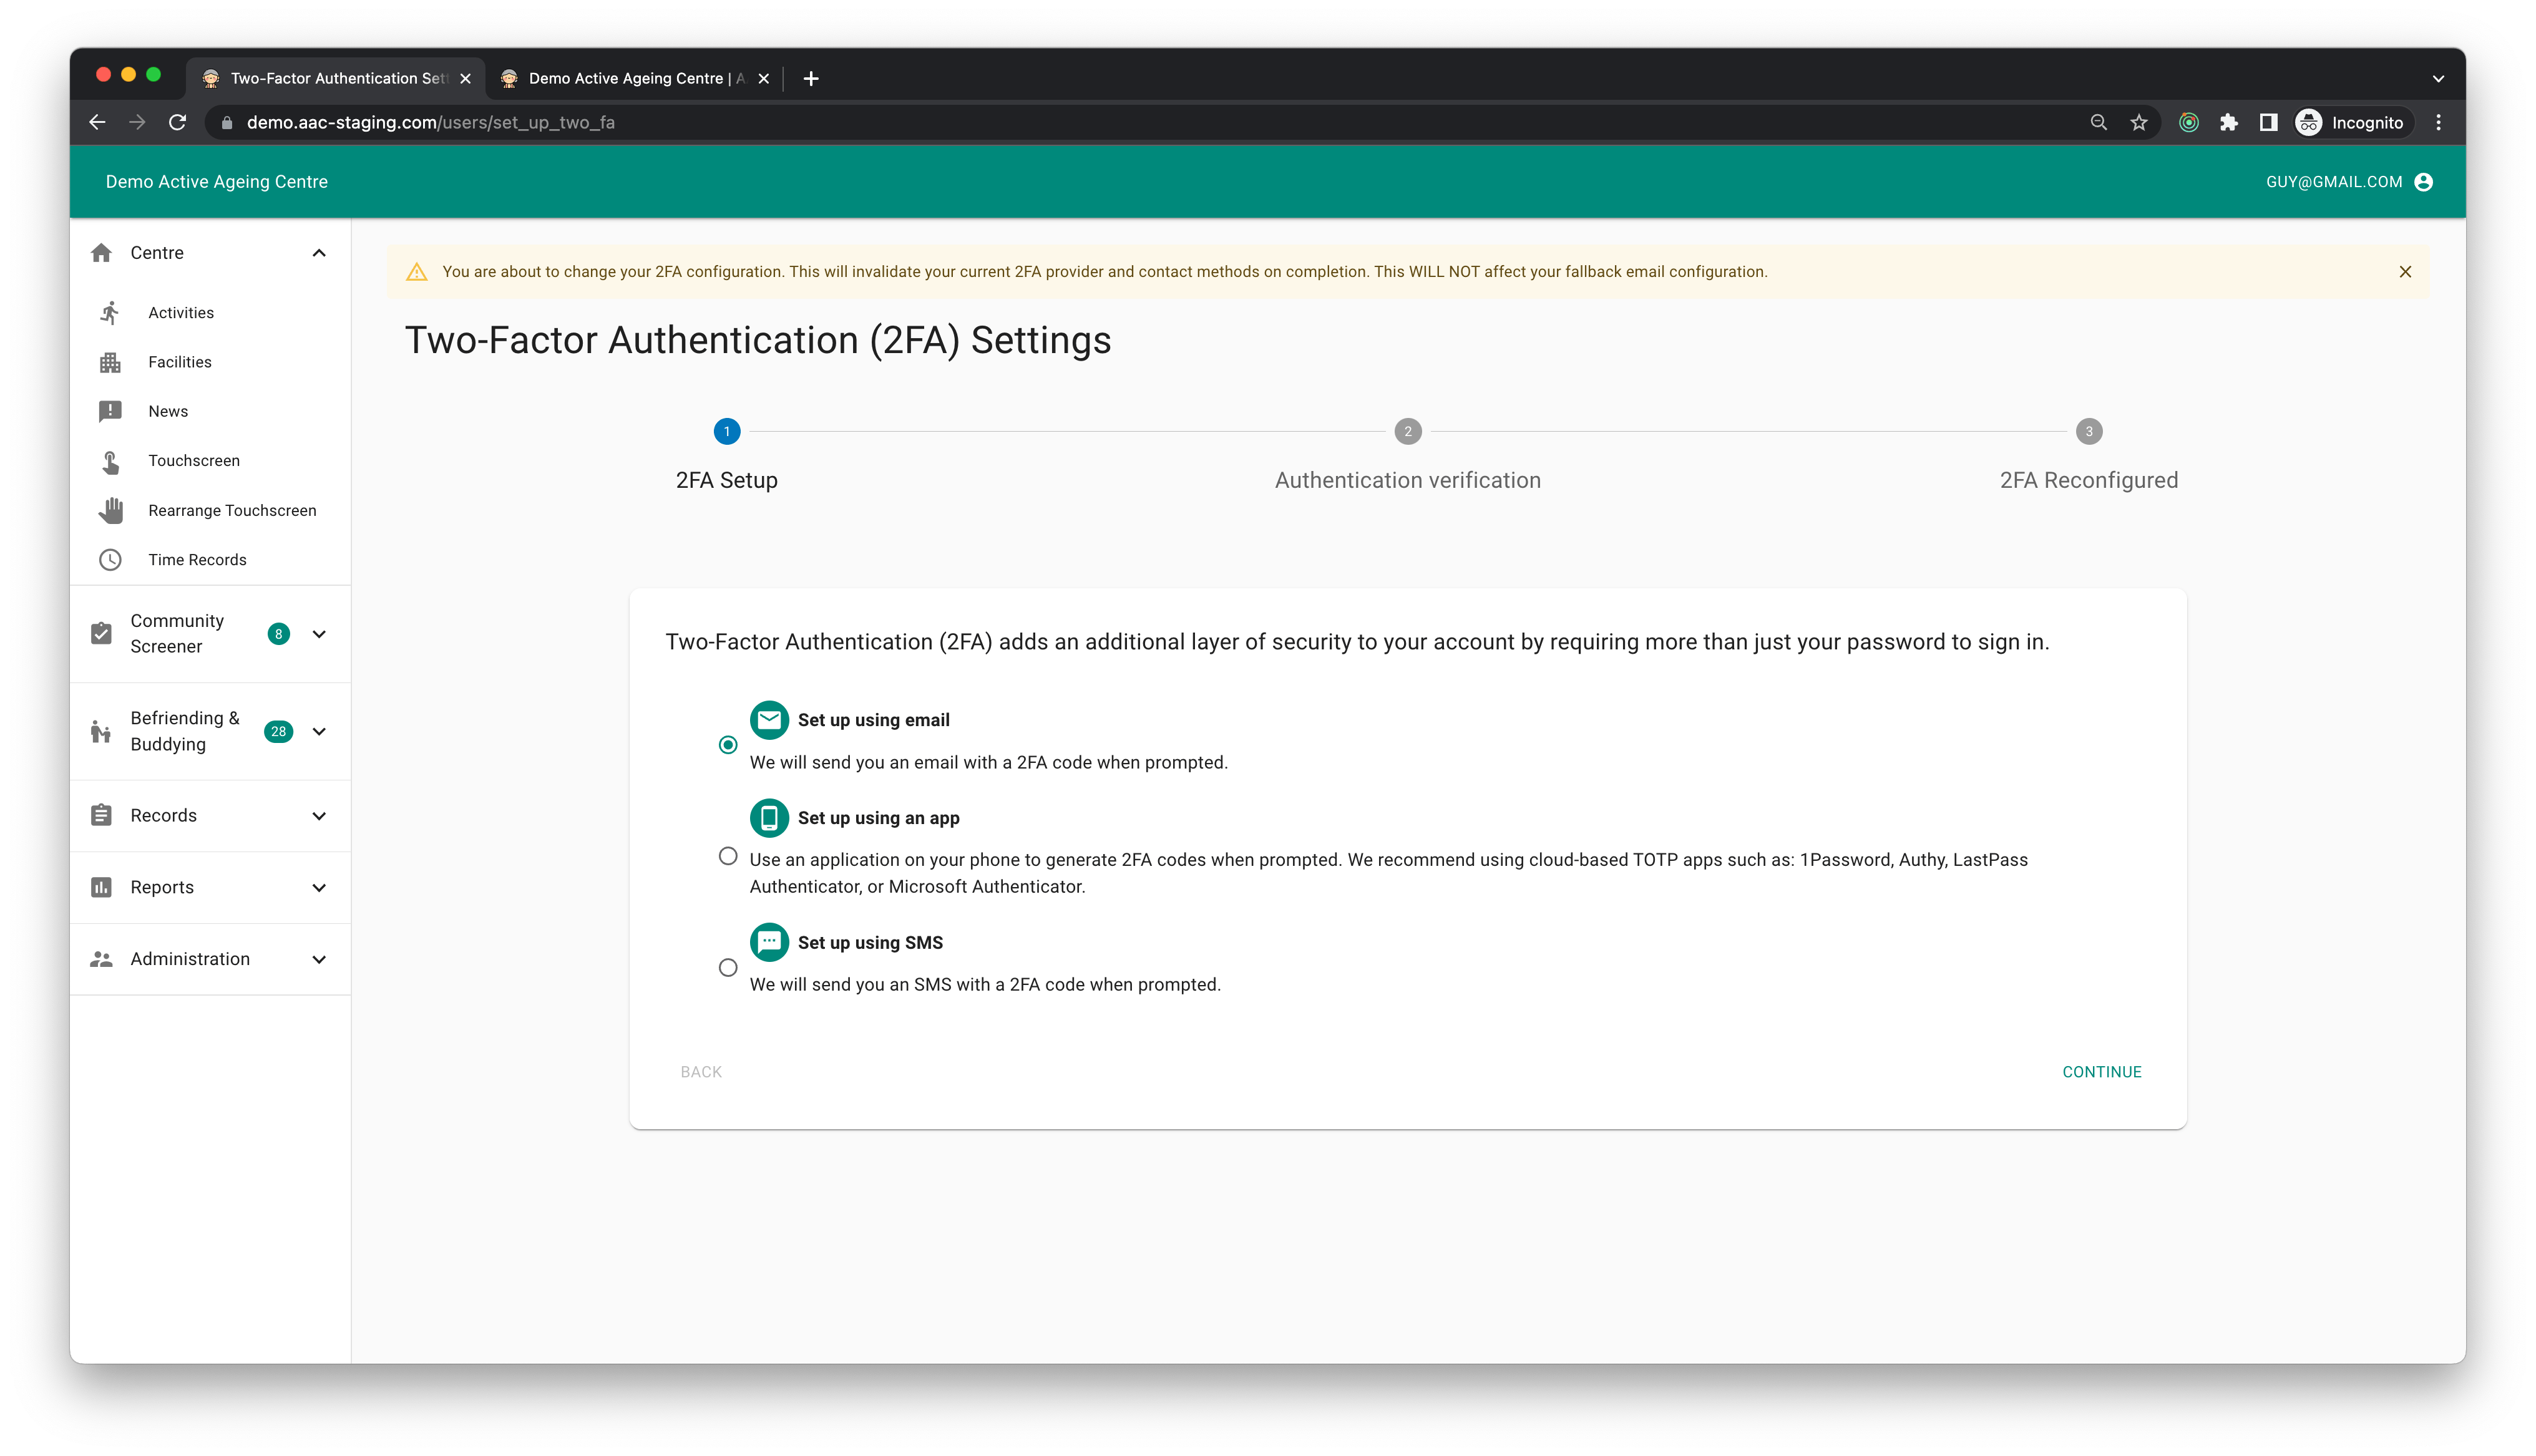Expand the Reports section chevron
This screenshot has height=1456, width=2536.
319,888
